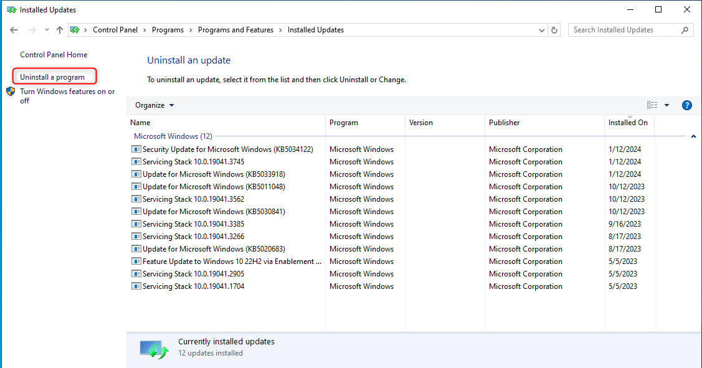This screenshot has height=368, width=702.
Task: Go back using the back arrow
Action: (14, 30)
